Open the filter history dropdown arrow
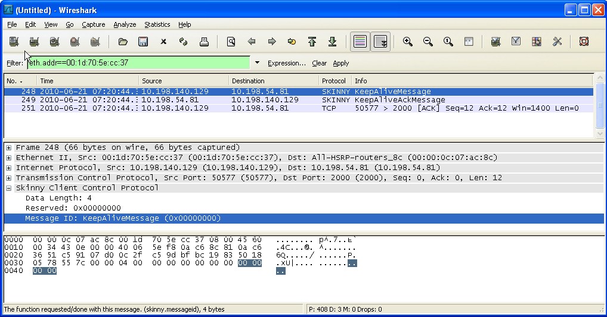Image resolution: width=607 pixels, height=317 pixels. (x=258, y=62)
